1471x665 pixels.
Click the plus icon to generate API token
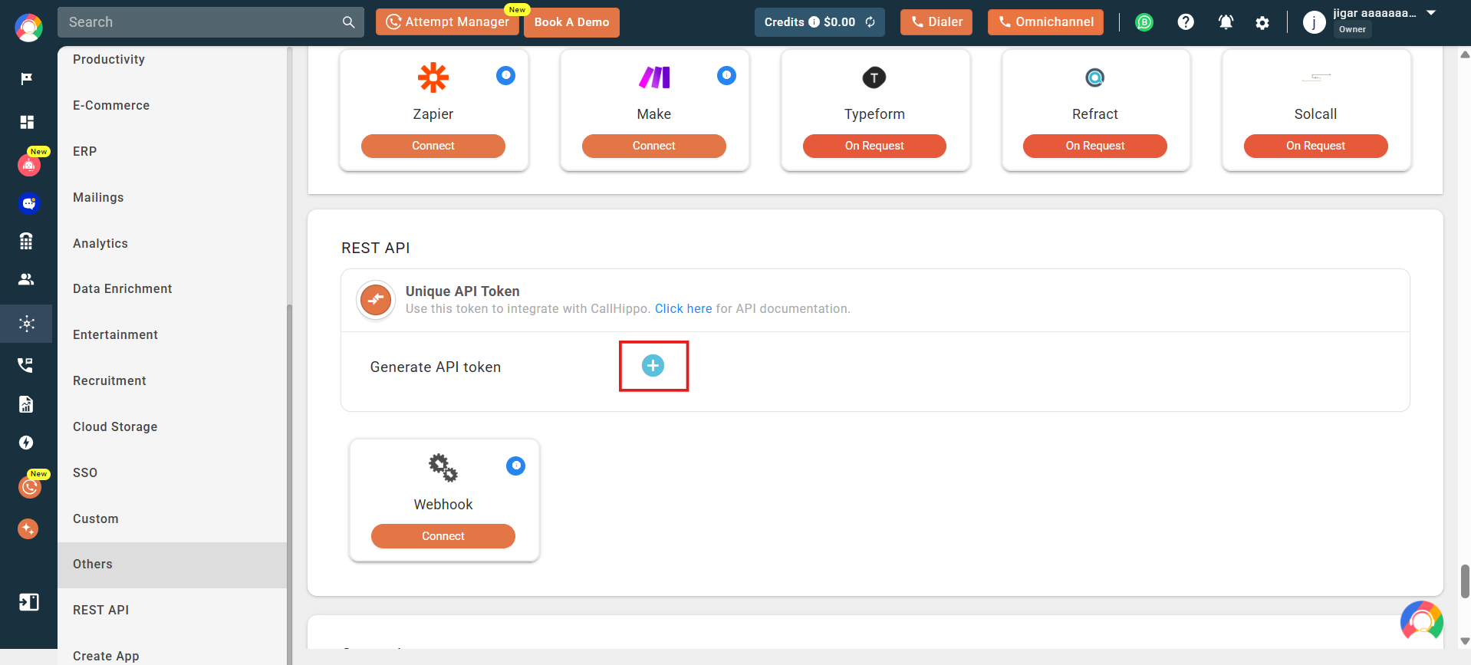[x=653, y=366]
